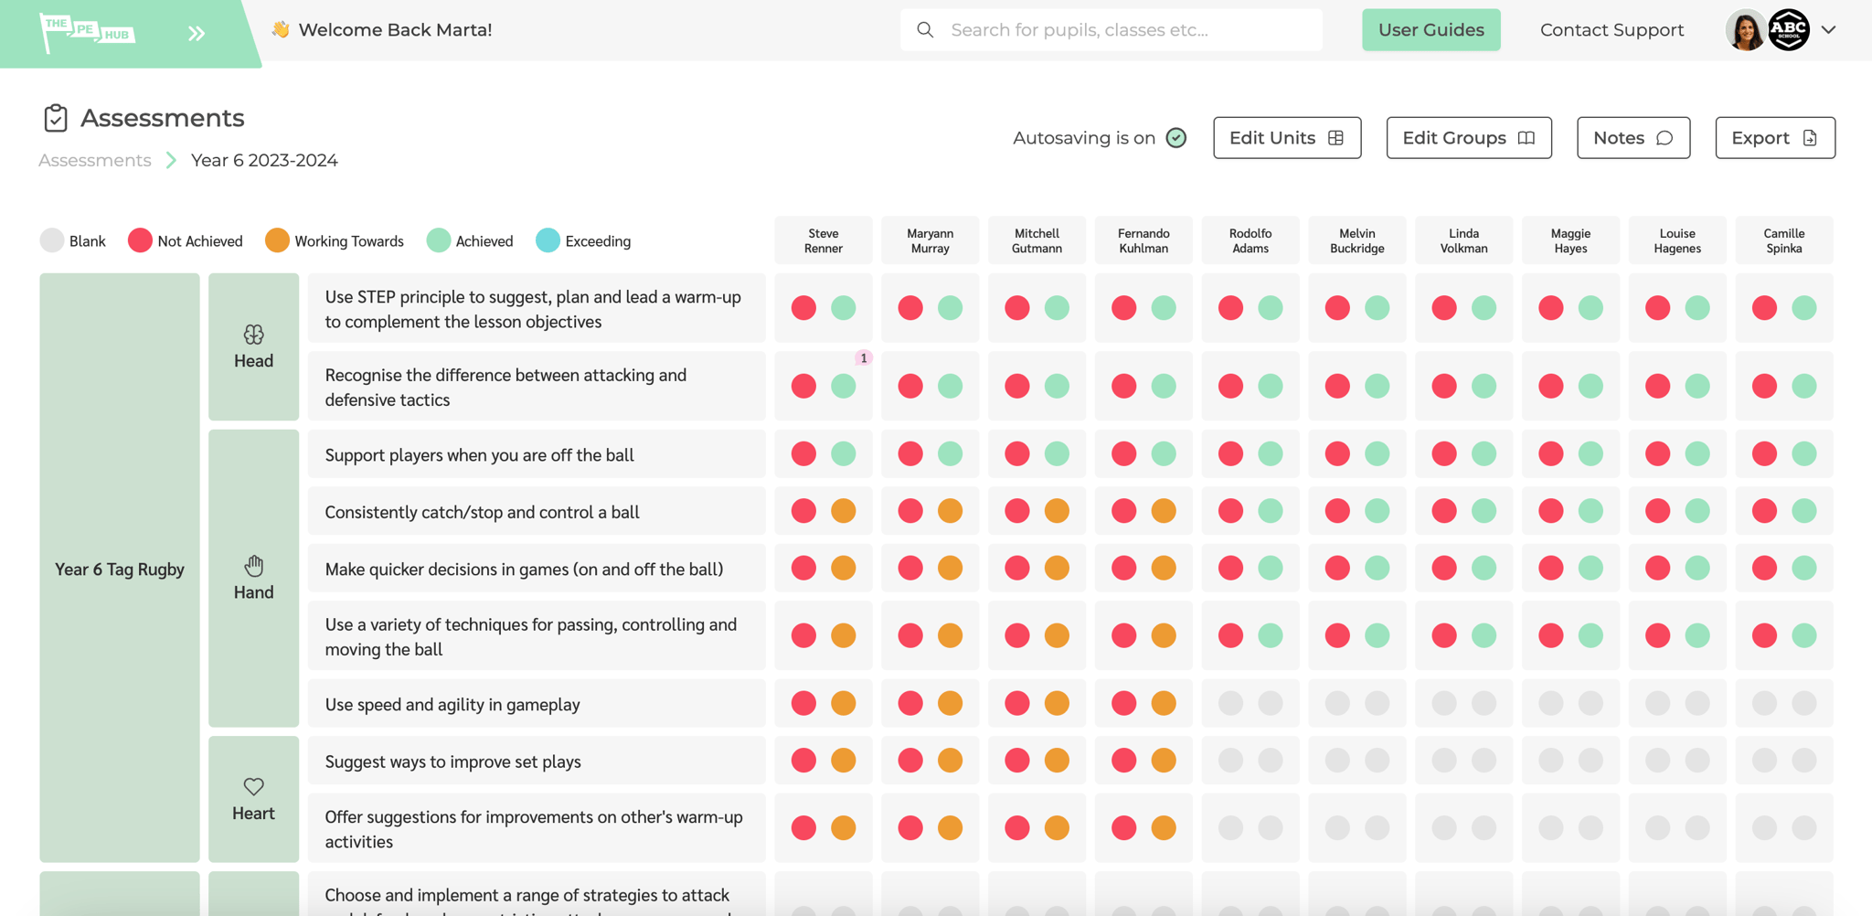This screenshot has height=916, width=1872.
Task: Click the Not Achieved red legend swatch
Action: [x=139, y=240]
